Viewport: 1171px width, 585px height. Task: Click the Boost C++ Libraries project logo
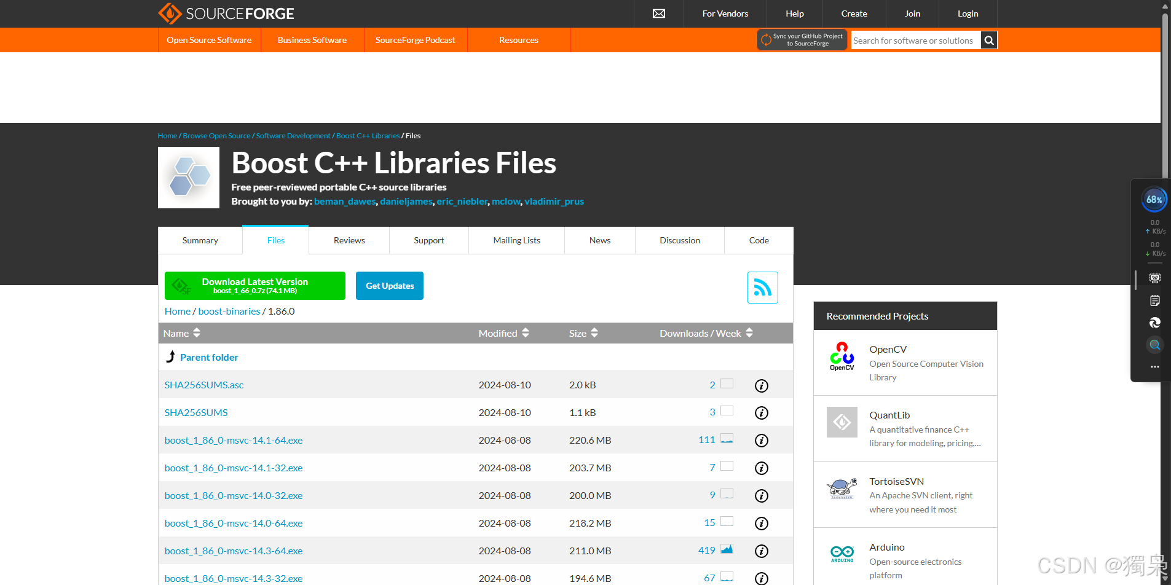[189, 178]
